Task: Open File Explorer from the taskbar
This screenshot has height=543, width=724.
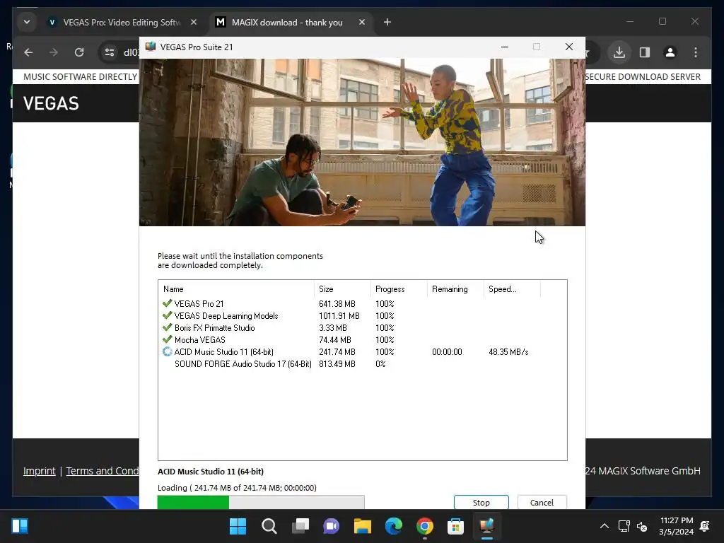Action: (363, 526)
